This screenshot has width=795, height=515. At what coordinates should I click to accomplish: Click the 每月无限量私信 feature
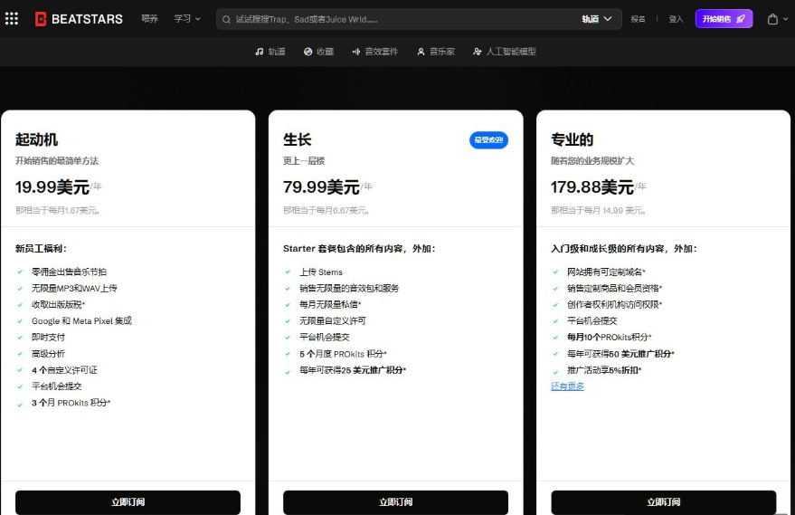click(330, 304)
